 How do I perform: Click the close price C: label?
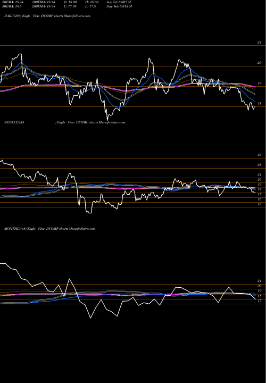(70, 6)
